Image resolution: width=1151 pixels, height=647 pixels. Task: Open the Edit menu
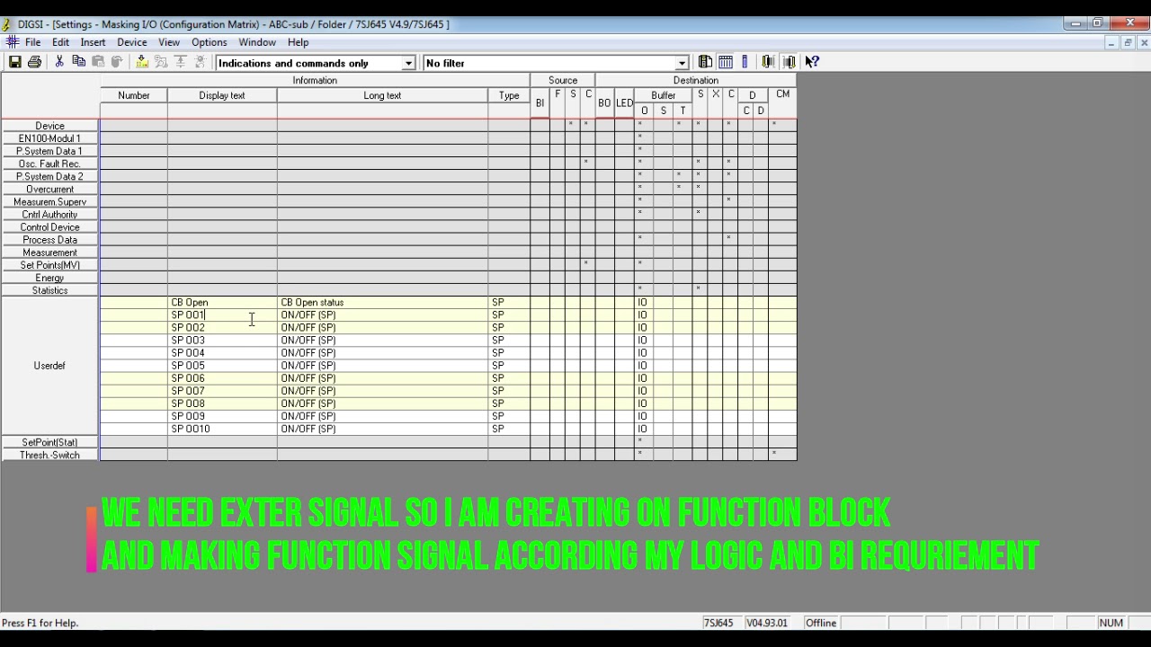[60, 42]
